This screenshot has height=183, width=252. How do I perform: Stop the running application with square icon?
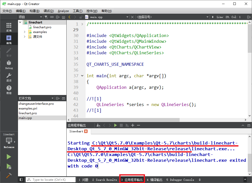coord(121,125)
